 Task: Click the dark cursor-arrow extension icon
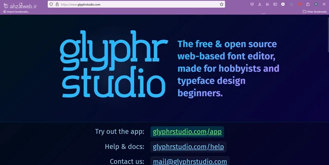[316, 4]
